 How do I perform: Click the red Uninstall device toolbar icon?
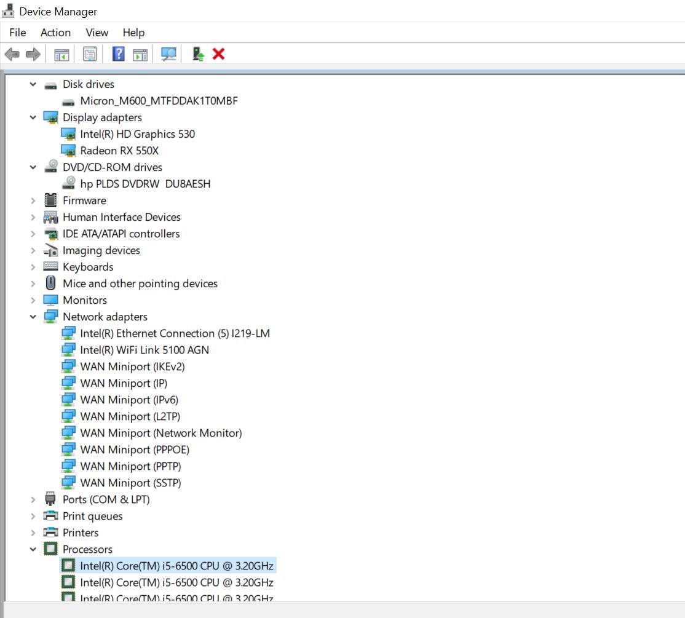[x=218, y=54]
